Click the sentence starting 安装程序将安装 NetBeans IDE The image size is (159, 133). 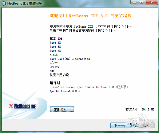tap(91, 27)
